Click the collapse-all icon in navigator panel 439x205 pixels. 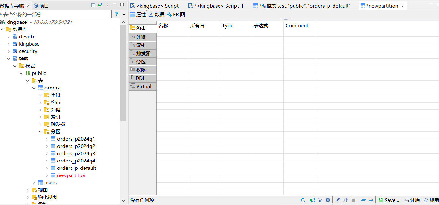[93, 5]
